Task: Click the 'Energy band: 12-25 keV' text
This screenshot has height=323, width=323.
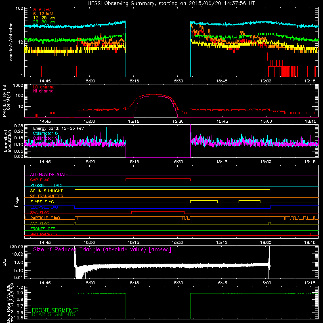Action: (x=59, y=128)
